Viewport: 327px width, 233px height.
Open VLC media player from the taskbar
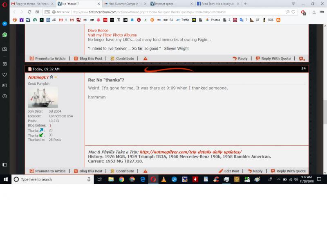pos(163,179)
